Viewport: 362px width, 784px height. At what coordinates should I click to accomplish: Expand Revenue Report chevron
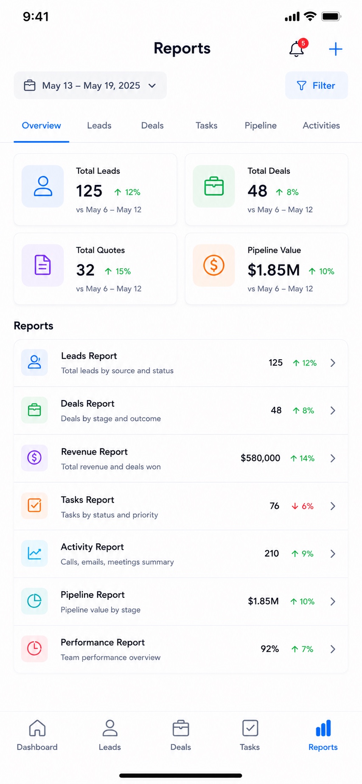tap(333, 458)
